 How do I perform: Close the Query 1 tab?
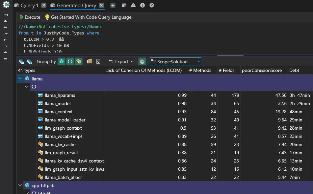tap(44, 5)
